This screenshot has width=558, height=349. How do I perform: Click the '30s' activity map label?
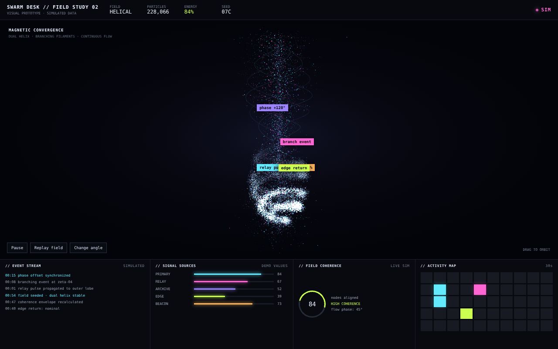(x=549, y=266)
